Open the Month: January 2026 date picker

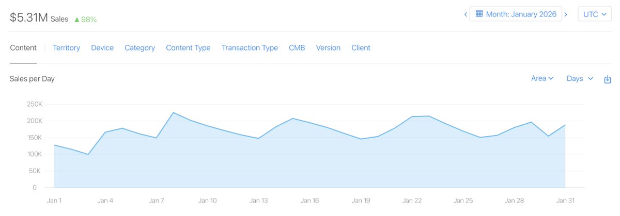[516, 14]
